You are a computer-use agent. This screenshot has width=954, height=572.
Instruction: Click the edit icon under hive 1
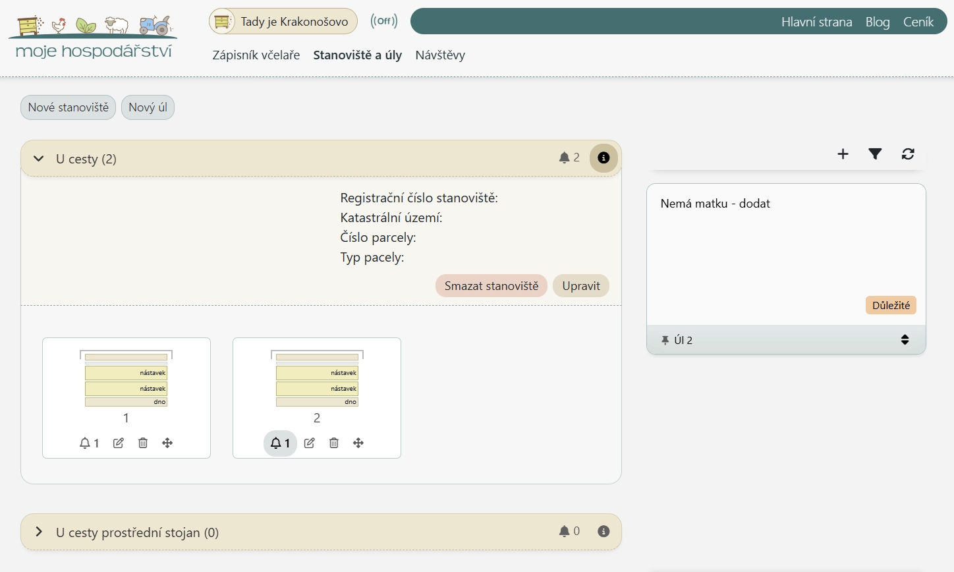pyautogui.click(x=119, y=443)
